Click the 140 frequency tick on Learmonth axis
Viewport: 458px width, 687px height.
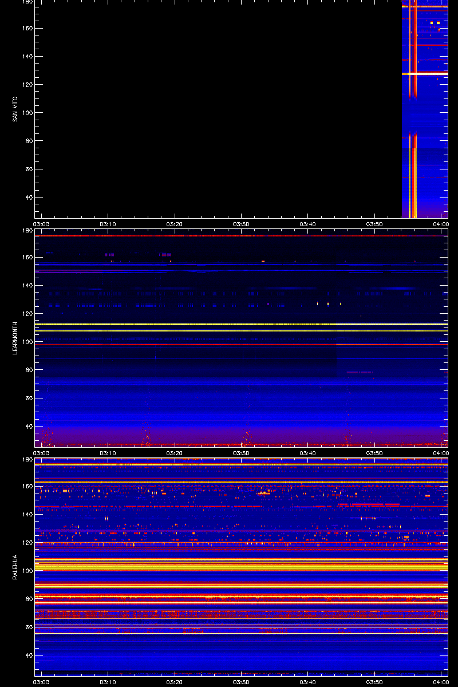26,285
